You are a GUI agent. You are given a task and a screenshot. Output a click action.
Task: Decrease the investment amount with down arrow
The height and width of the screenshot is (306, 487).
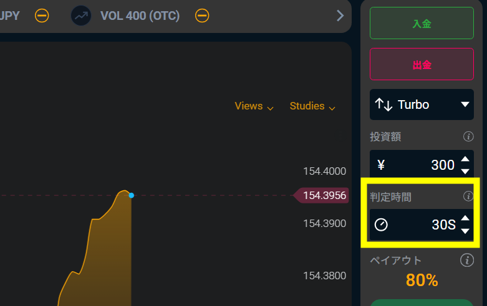click(465, 171)
